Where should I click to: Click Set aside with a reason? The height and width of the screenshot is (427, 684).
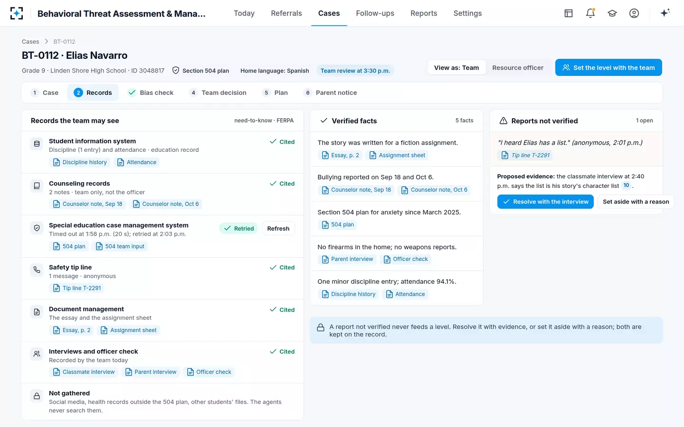[x=636, y=202]
